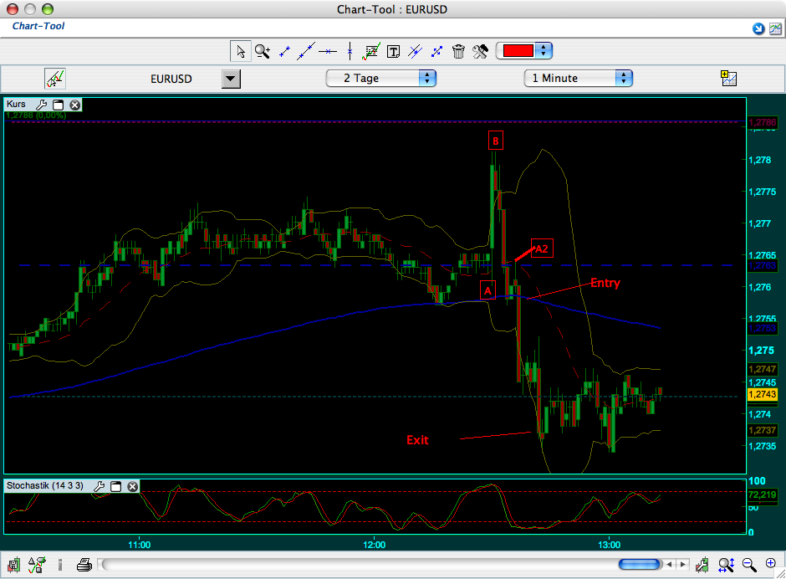Open the '1 Minute' interval dropdown
The height and width of the screenshot is (579, 786).
click(579, 79)
